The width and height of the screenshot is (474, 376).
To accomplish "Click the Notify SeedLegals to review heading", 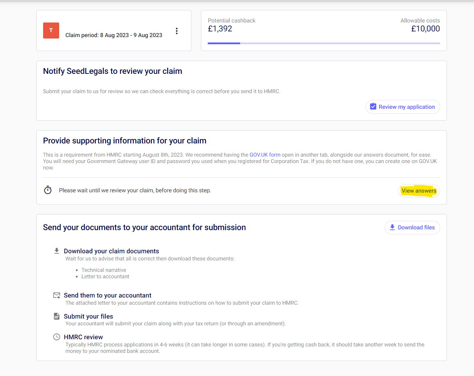I will click(x=113, y=71).
